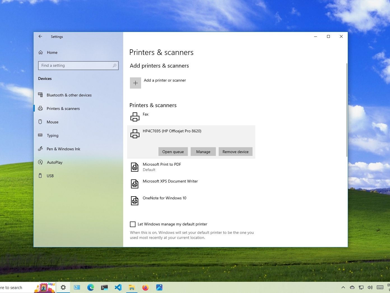The height and width of the screenshot is (293, 390).
Task: Click the Mouse sidebar icon
Action: tap(40, 122)
